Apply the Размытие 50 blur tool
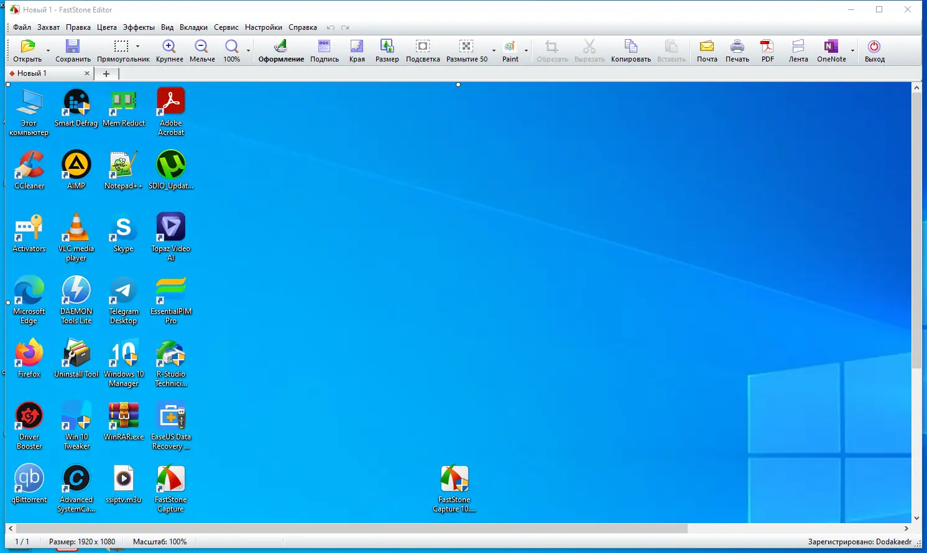 (466, 51)
